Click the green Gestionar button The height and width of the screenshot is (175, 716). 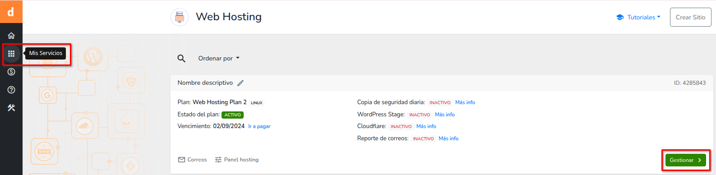pos(685,160)
